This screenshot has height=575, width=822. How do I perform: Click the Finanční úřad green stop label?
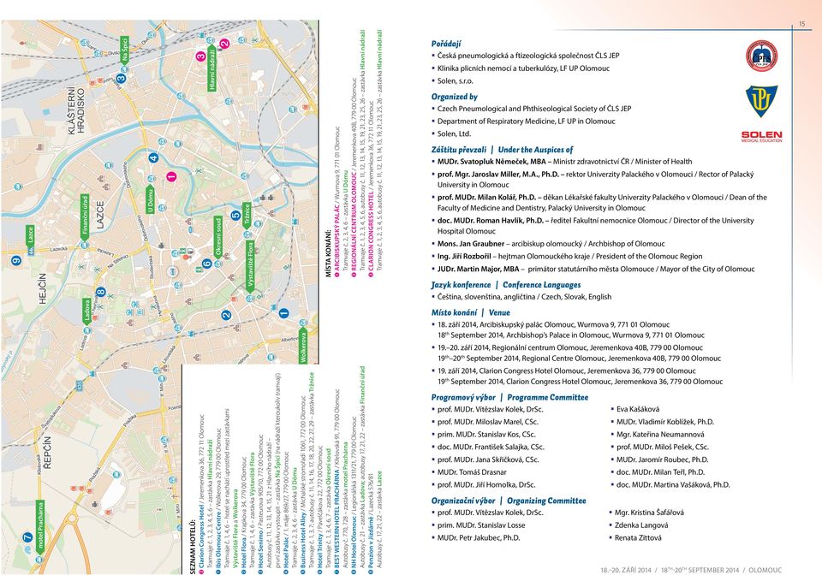pos(85,218)
